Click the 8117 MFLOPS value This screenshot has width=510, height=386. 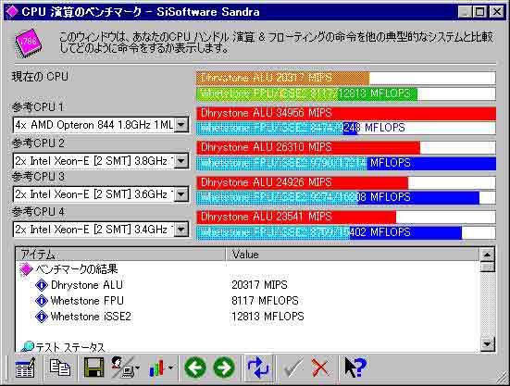[x=265, y=301]
